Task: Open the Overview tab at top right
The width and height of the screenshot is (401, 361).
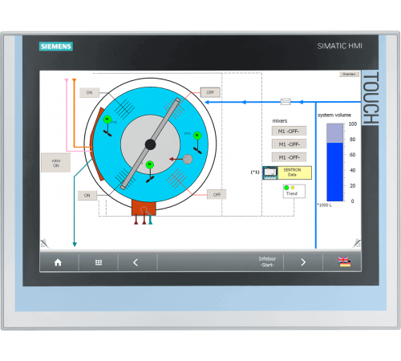Action: click(349, 74)
